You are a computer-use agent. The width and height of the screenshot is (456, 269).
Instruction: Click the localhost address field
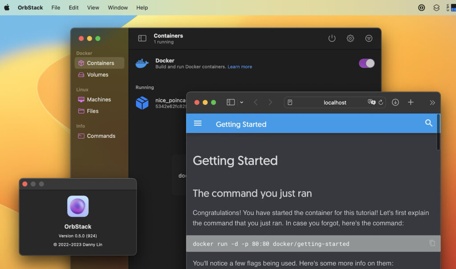click(x=335, y=102)
